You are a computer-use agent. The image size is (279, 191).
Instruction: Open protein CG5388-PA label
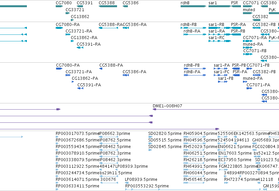click(x=111, y=65)
